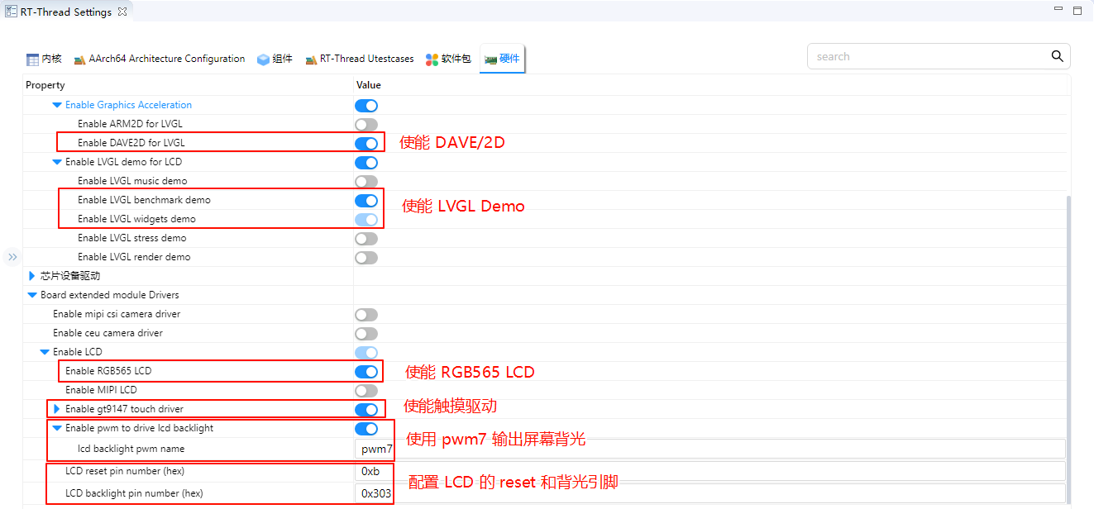Image resolution: width=1094 pixels, height=509 pixels.
Task: Click the kernel (内核) tab icon
Action: 33,59
